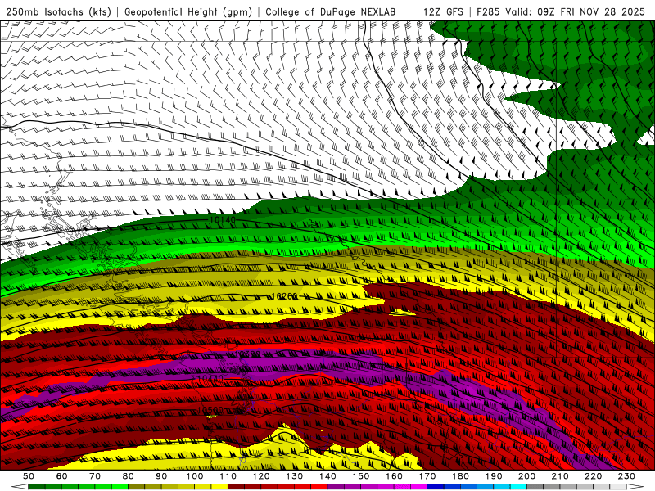
Task: Click the 80 value on the color scale
Action: pos(129,476)
